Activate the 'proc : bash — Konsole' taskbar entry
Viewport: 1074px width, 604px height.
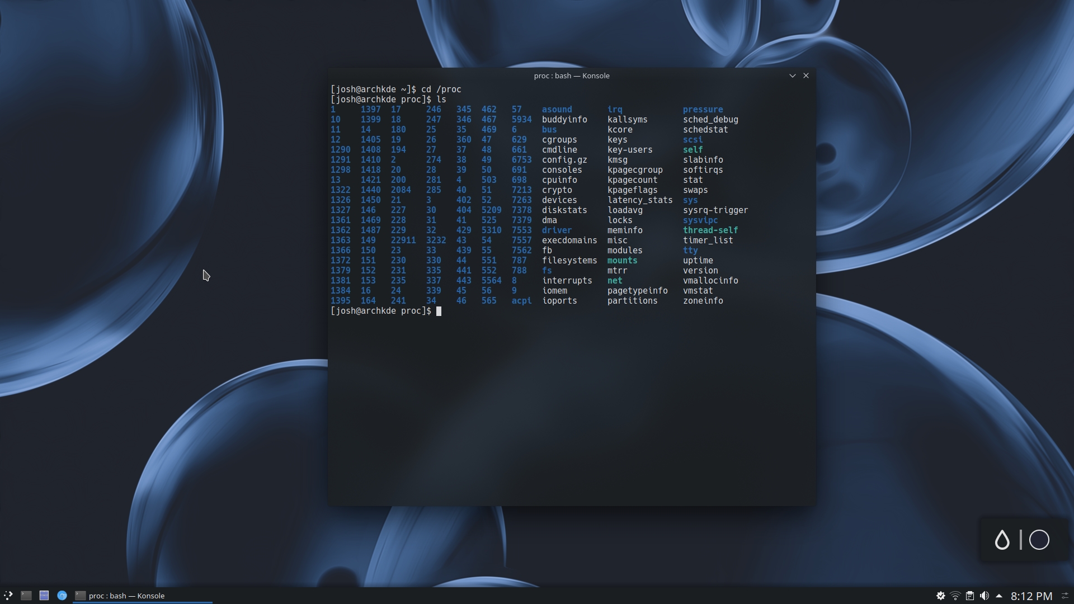(142, 596)
